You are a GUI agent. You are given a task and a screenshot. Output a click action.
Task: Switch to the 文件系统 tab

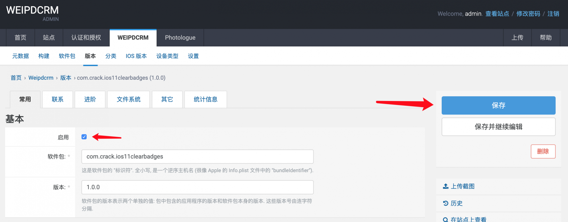tap(129, 99)
